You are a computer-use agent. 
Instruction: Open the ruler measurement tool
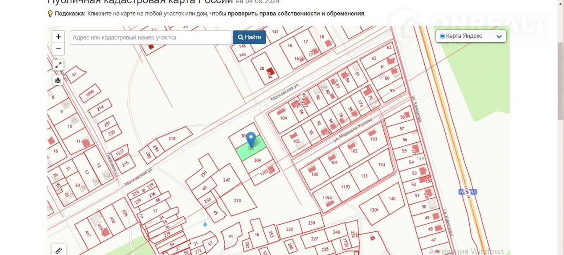pyautogui.click(x=58, y=250)
